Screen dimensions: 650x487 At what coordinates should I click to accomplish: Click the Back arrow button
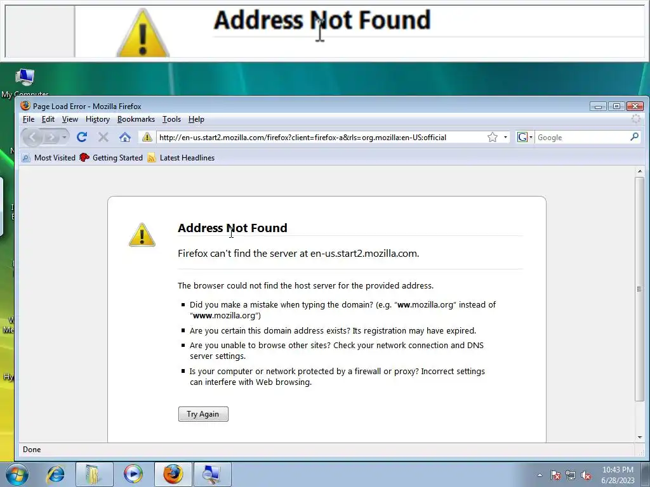click(32, 137)
